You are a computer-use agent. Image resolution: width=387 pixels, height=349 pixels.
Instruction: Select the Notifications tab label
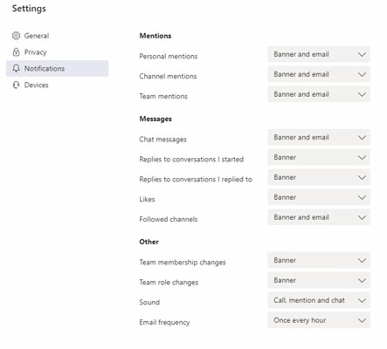point(45,69)
